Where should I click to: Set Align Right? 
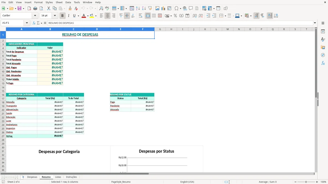coord(113,16)
